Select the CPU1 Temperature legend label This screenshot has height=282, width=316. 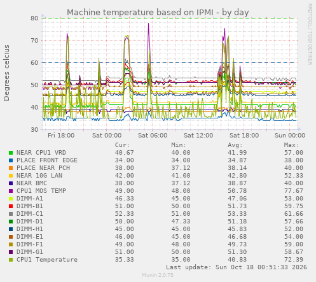(47, 260)
